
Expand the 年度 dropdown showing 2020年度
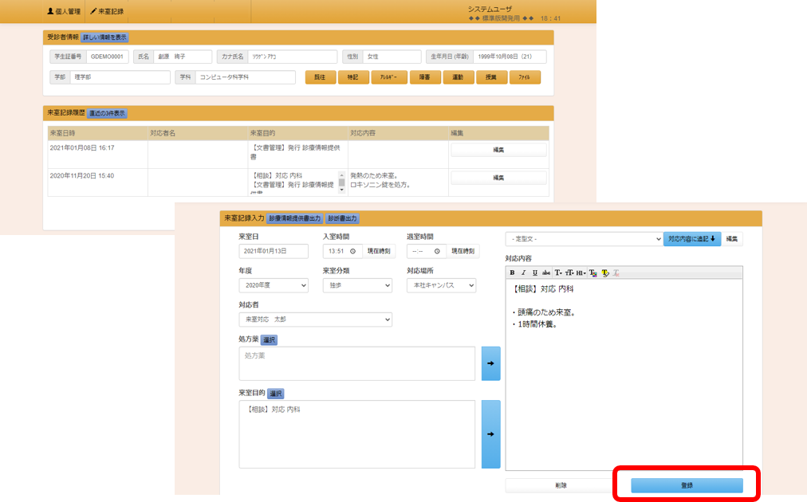[274, 285]
